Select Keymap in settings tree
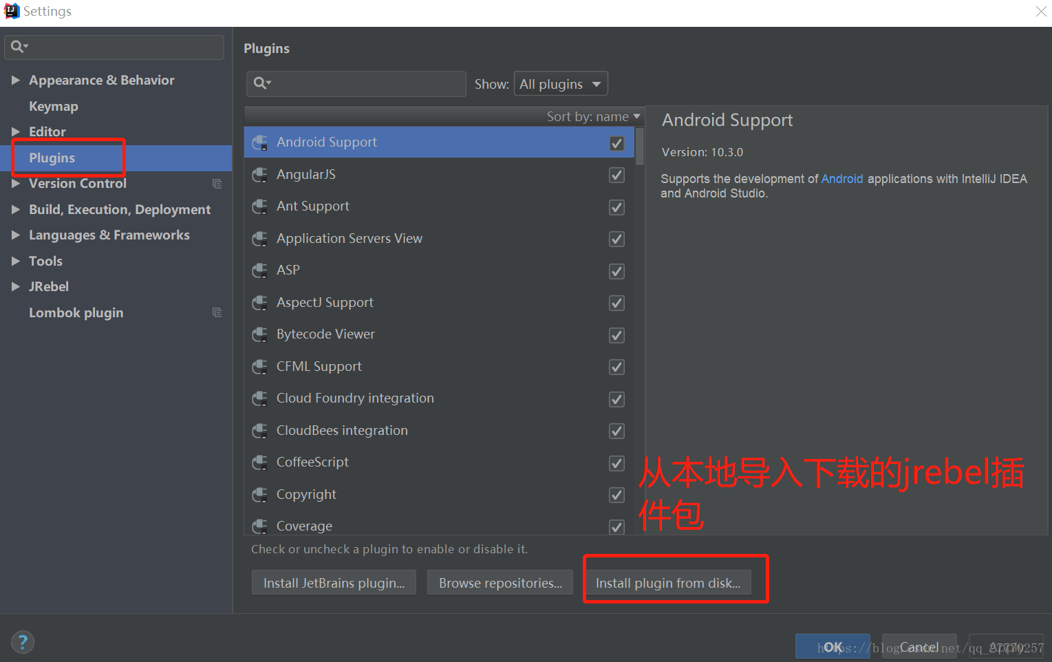 click(54, 107)
